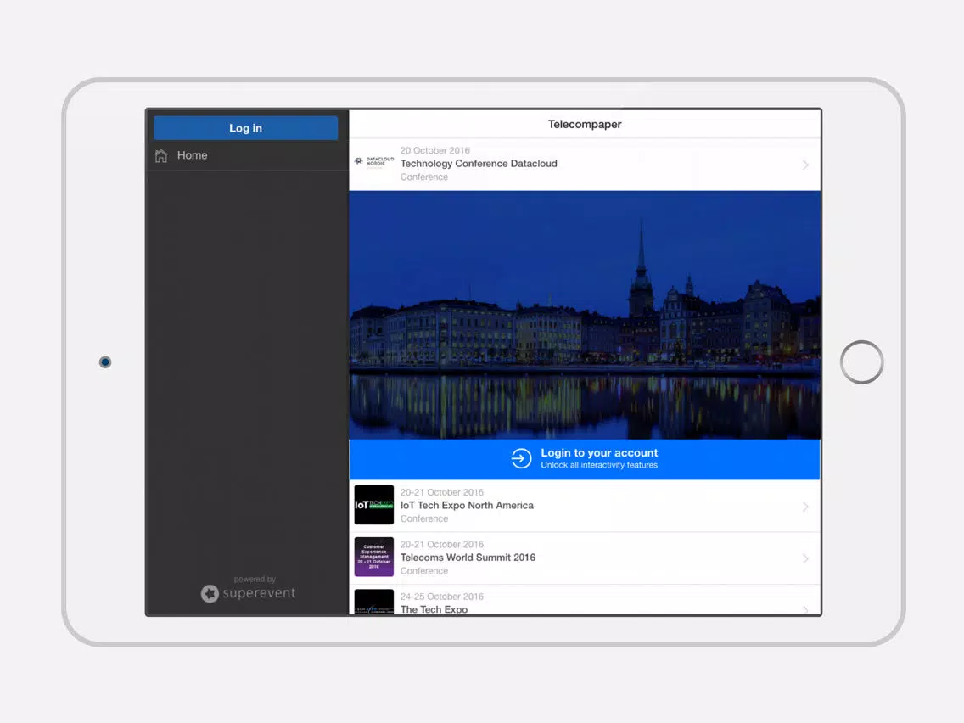Select the 20 October 2016 date text
Image resolution: width=964 pixels, height=723 pixels.
(434, 151)
